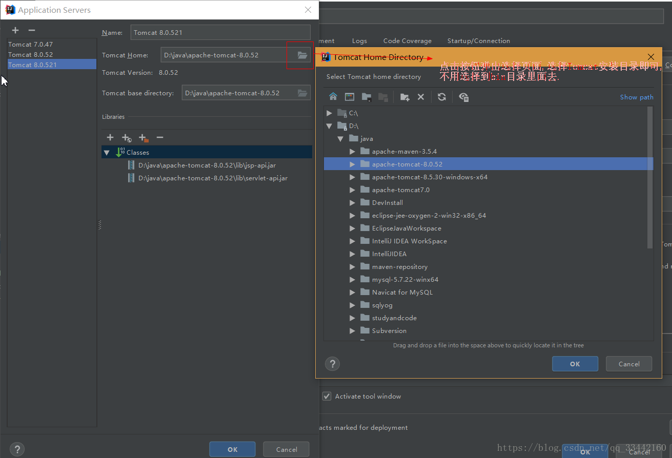The height and width of the screenshot is (458, 672).
Task: Click the folder icon beside IntelliJIDEA
Action: click(365, 254)
